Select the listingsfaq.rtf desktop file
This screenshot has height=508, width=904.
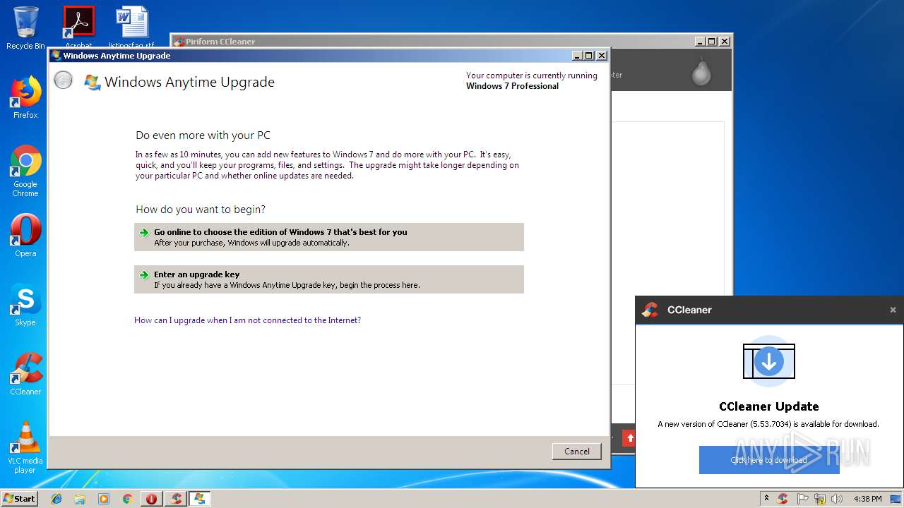click(x=132, y=27)
